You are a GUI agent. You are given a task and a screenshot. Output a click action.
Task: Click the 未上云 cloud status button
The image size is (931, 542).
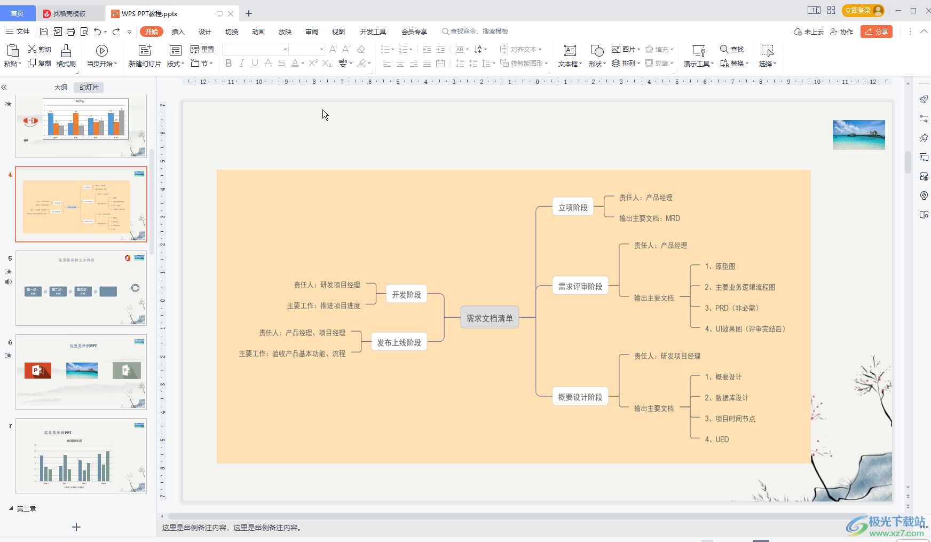809,32
